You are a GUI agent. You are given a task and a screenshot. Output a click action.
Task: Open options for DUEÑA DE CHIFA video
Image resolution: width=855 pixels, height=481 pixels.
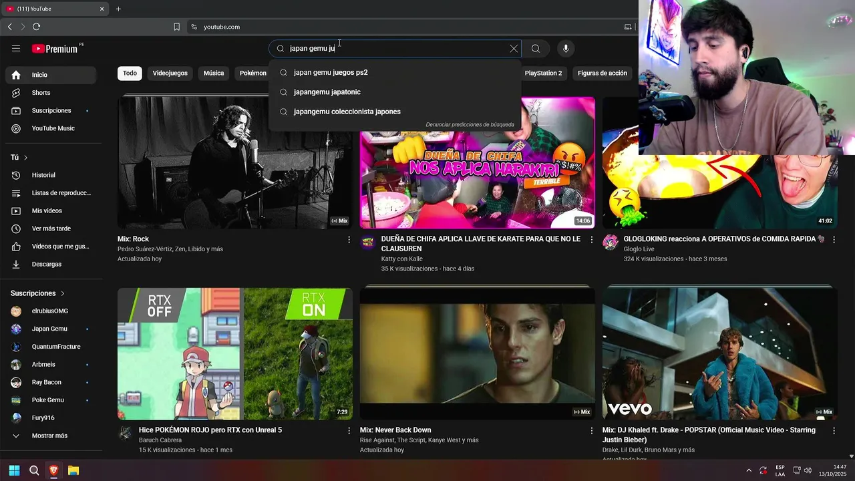click(x=591, y=239)
